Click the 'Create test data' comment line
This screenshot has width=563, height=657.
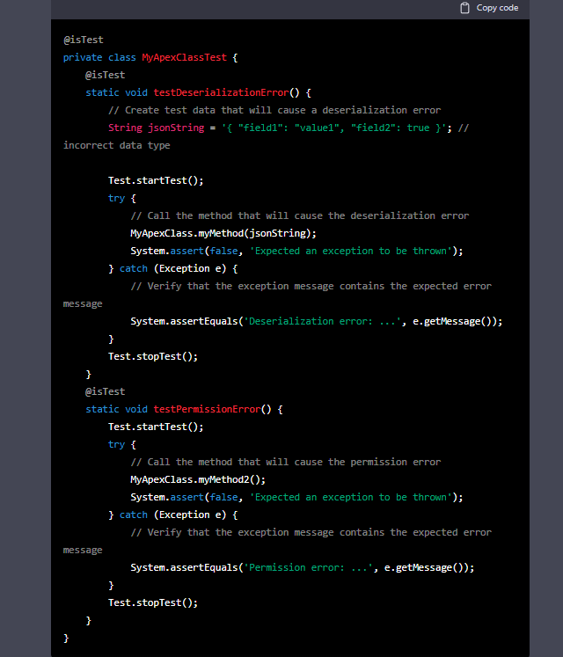tap(274, 110)
